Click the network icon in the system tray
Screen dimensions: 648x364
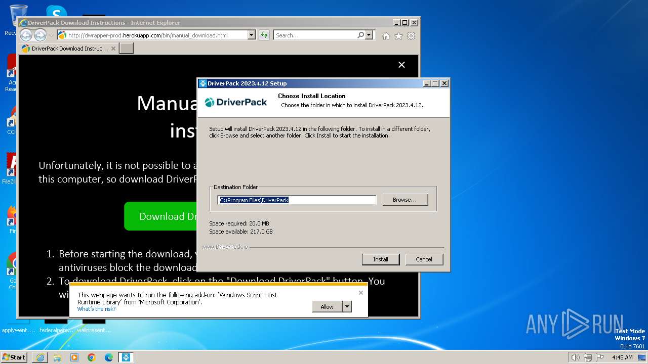(588, 357)
